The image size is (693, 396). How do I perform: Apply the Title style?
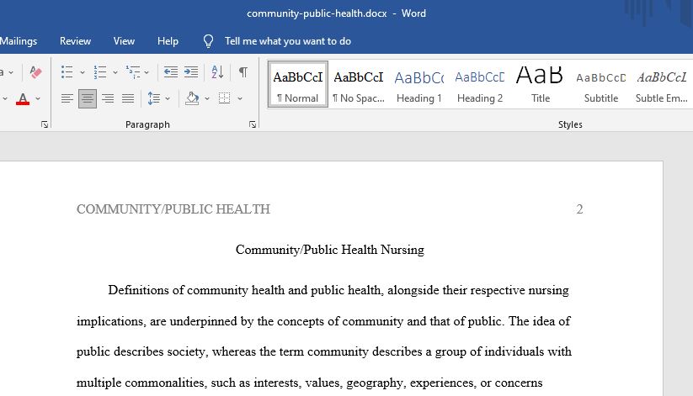coord(540,84)
